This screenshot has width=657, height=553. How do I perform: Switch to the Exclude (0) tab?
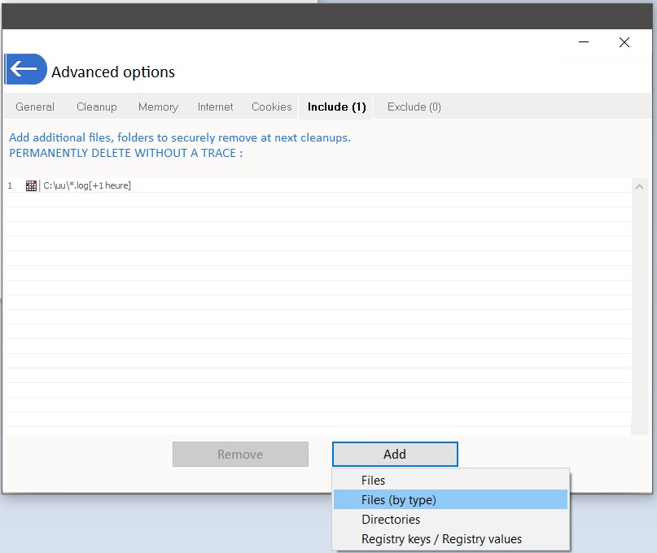414,107
